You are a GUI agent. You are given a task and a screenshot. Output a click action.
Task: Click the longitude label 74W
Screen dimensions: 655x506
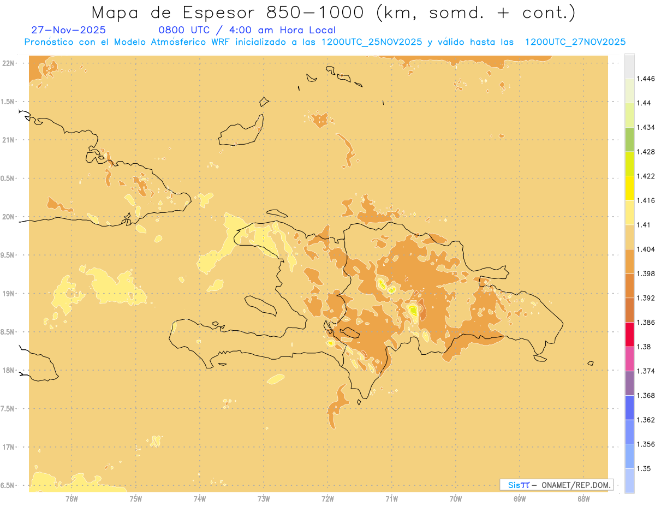pyautogui.click(x=200, y=498)
